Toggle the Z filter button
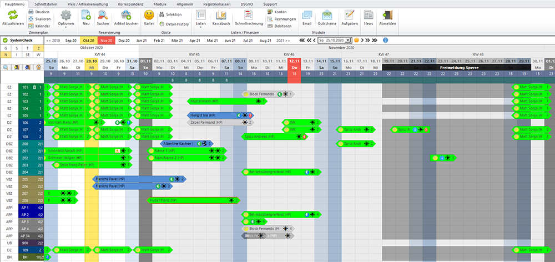The height and width of the screenshot is (262, 555). pyautogui.click(x=38, y=48)
